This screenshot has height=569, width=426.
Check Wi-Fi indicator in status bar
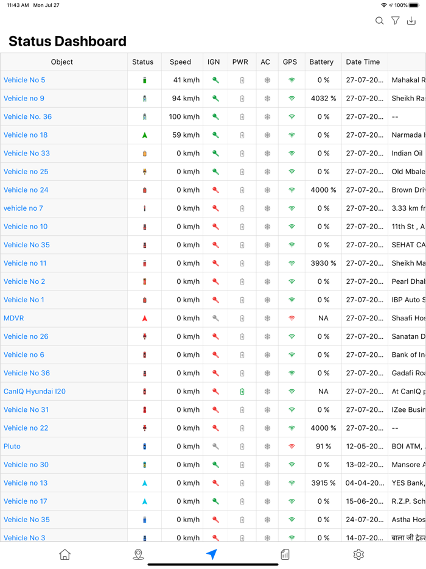click(x=384, y=5)
